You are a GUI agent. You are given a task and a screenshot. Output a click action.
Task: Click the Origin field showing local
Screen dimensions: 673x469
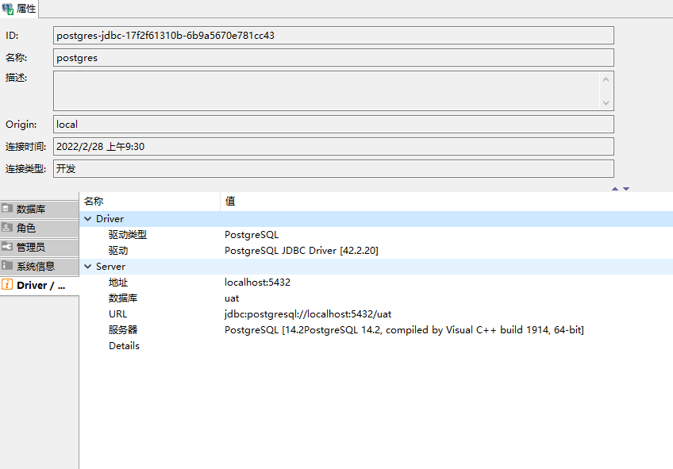tap(333, 124)
